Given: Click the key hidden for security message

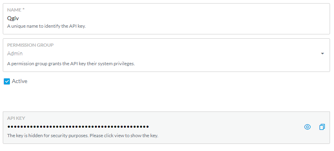Looking at the screenshot, I should 83,136.
